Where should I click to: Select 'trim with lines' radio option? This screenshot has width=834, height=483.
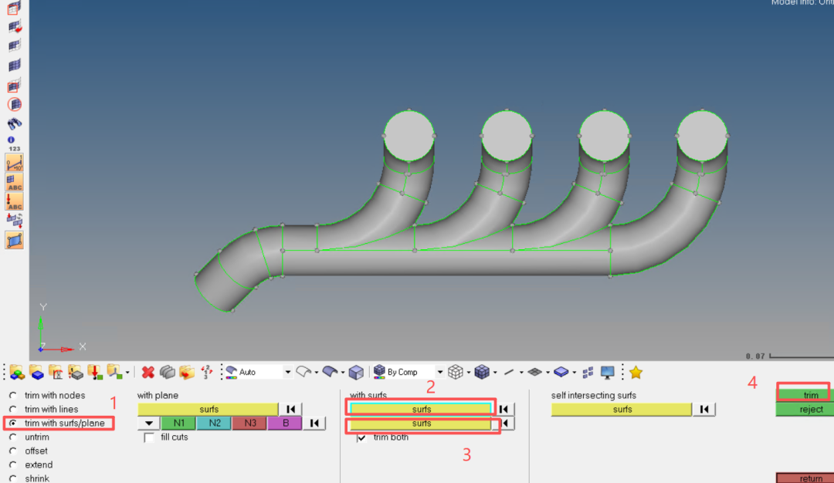tap(13, 409)
